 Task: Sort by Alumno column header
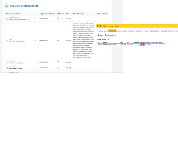tap(105, 42)
